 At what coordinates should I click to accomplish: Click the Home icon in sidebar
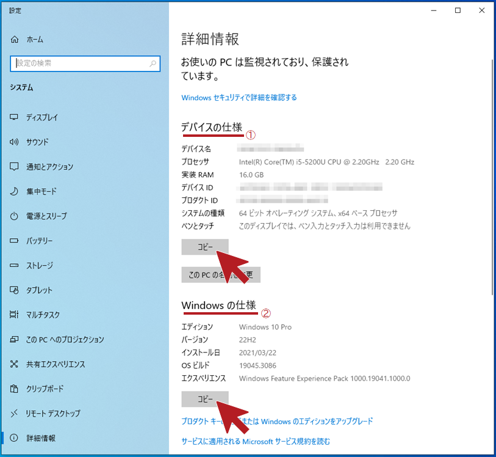pos(14,39)
